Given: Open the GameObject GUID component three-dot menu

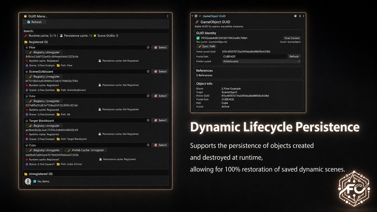Looking at the screenshot, I should pyautogui.click(x=303, y=16).
